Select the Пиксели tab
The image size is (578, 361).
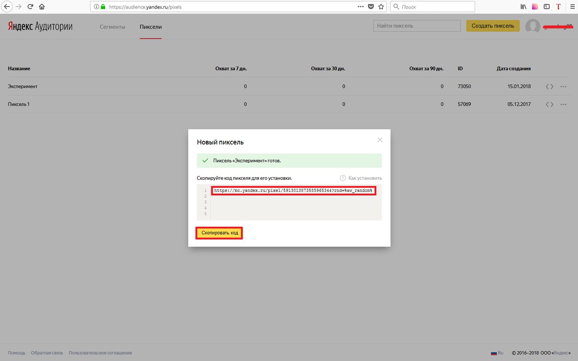click(x=151, y=27)
